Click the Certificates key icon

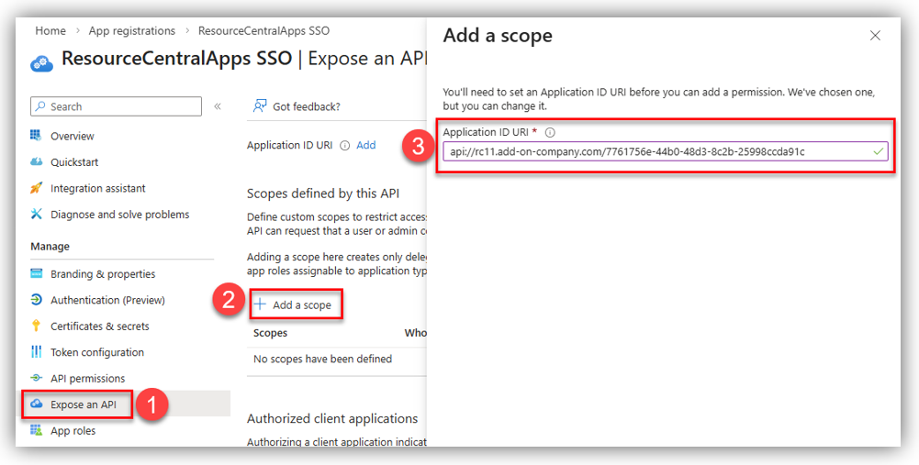[x=36, y=326]
